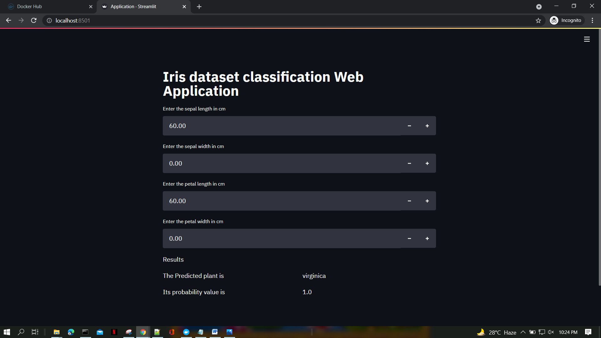Switch to the Docker Hub tab

(47, 7)
